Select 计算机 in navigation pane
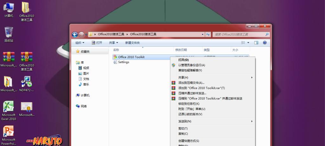The height and width of the screenshot is (146, 325). coord(83,96)
